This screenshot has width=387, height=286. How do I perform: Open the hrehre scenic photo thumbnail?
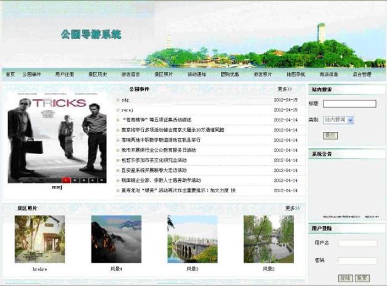(40, 239)
